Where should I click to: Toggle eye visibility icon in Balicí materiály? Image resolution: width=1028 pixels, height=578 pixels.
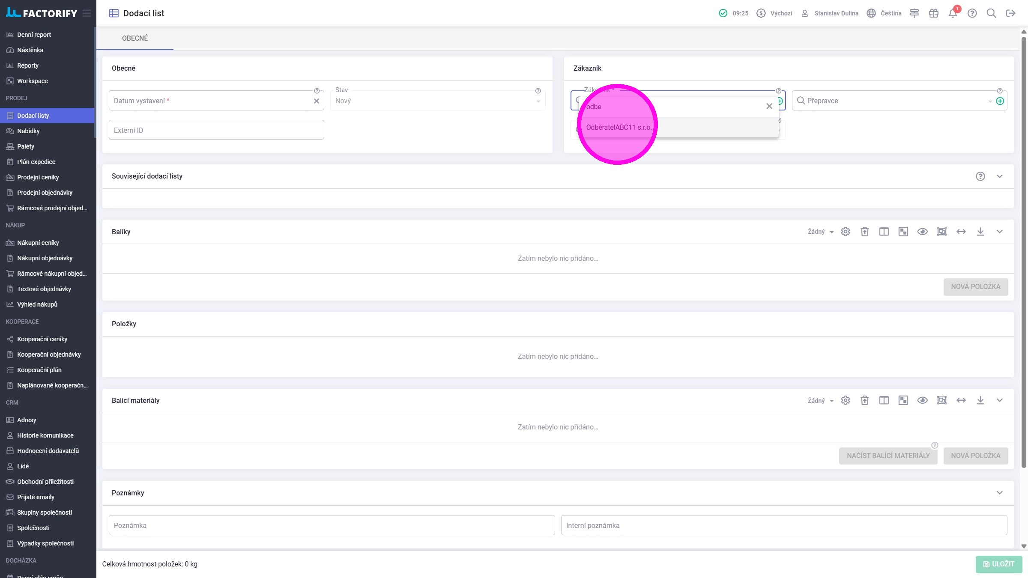[x=922, y=400]
